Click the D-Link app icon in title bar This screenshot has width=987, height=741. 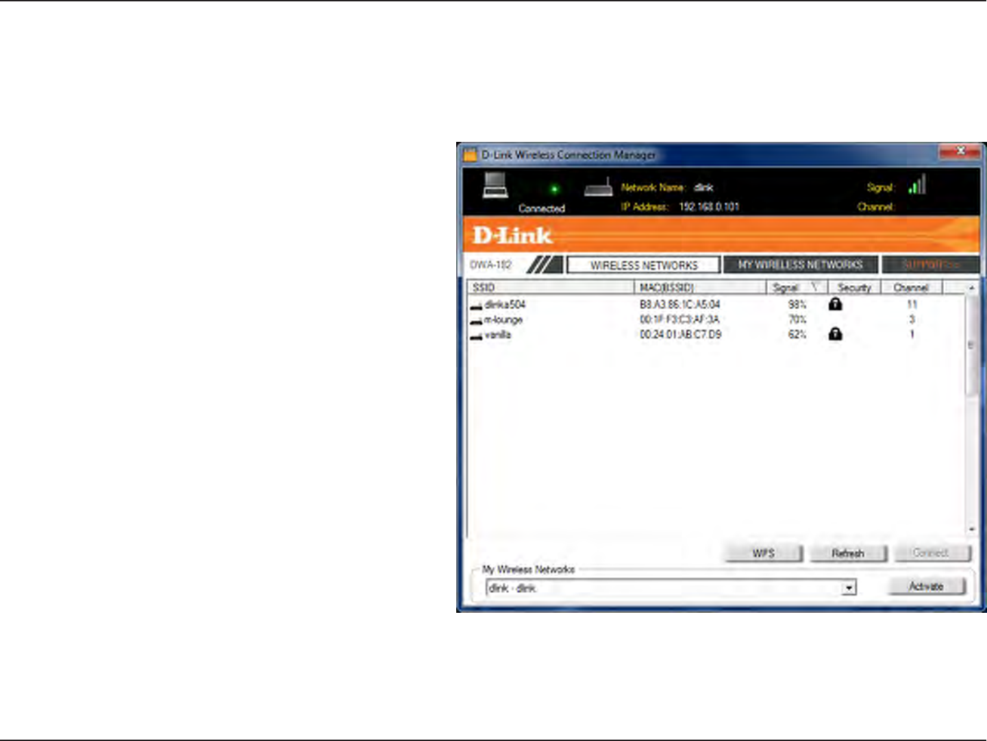tap(470, 154)
